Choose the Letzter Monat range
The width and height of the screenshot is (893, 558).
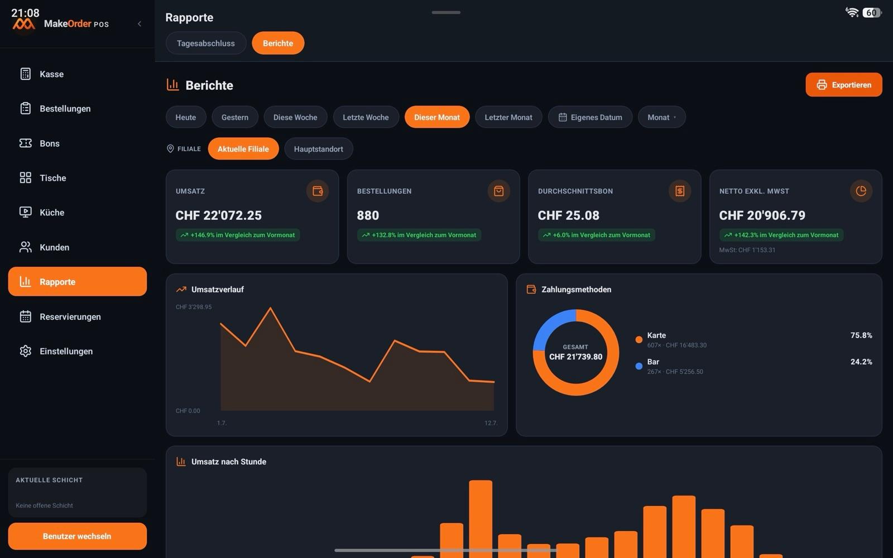(x=508, y=117)
